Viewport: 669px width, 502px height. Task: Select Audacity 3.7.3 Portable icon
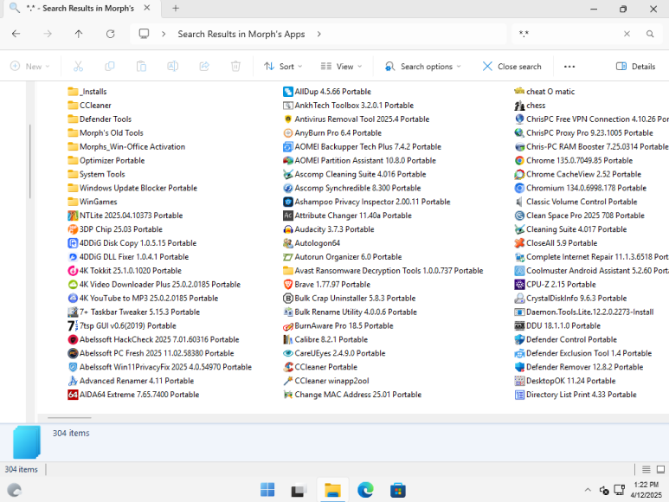click(x=288, y=229)
